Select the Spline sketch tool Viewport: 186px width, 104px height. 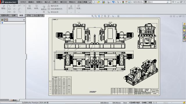19,6
